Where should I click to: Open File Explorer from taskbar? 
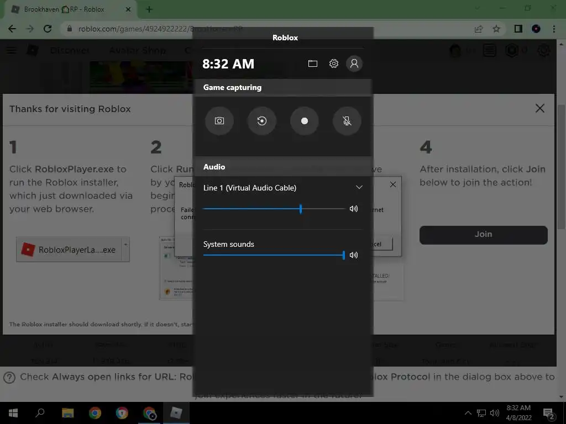(67, 413)
